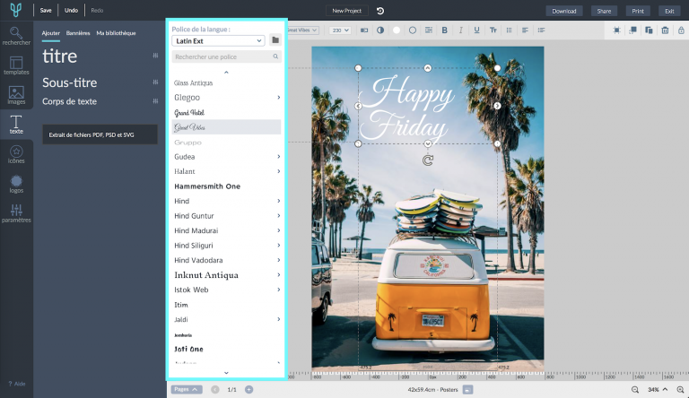Toggle bold text formatting

(444, 30)
